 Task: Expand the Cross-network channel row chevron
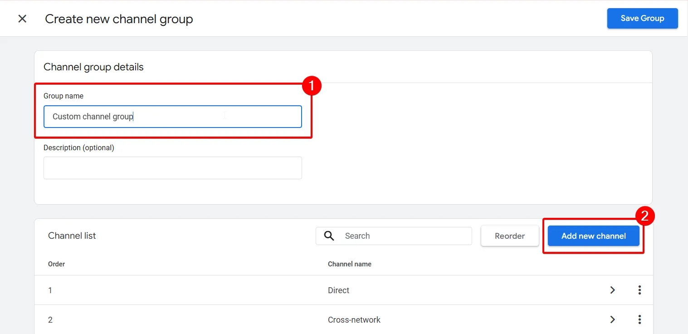613,320
